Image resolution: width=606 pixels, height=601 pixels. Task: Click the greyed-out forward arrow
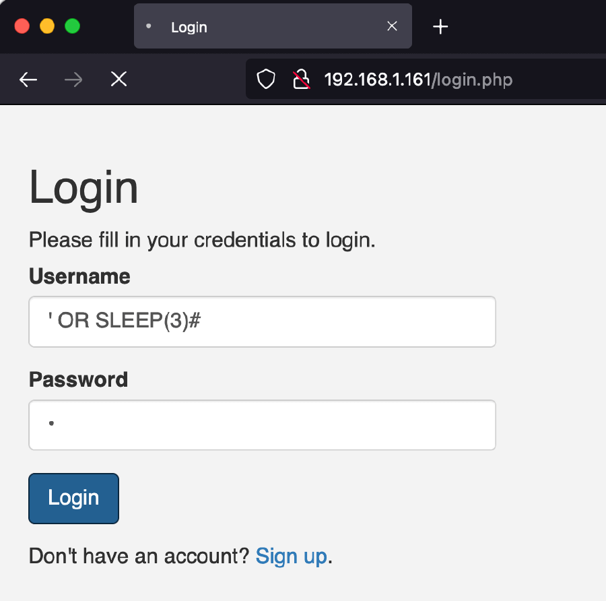click(73, 80)
